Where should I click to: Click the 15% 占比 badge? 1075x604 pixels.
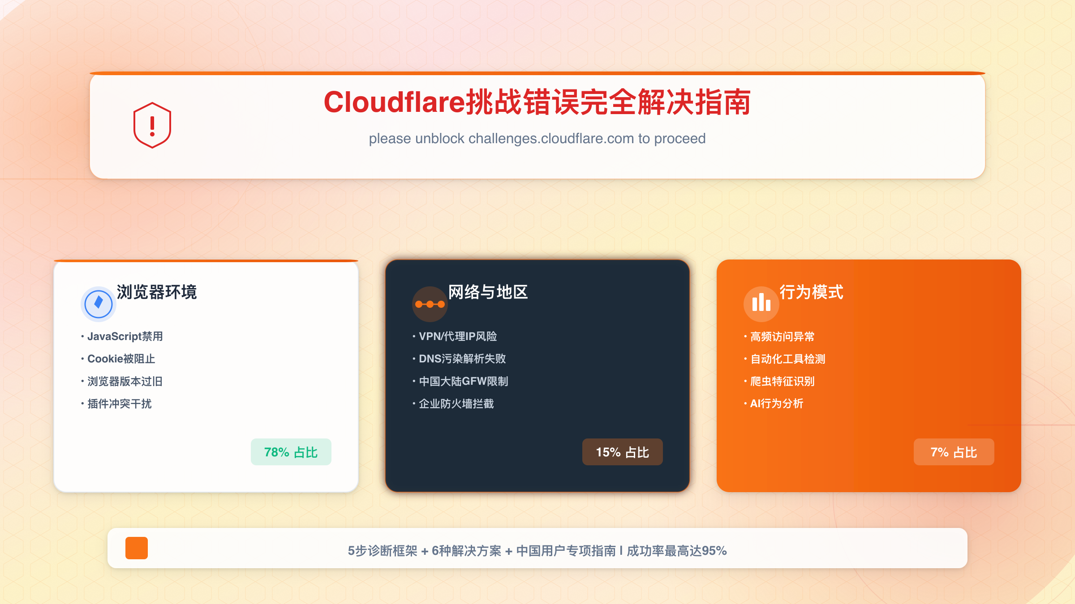(622, 452)
